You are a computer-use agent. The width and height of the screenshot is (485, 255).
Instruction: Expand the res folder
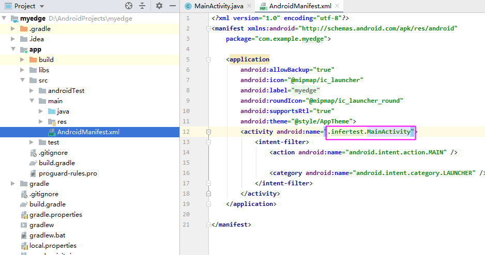click(x=41, y=121)
